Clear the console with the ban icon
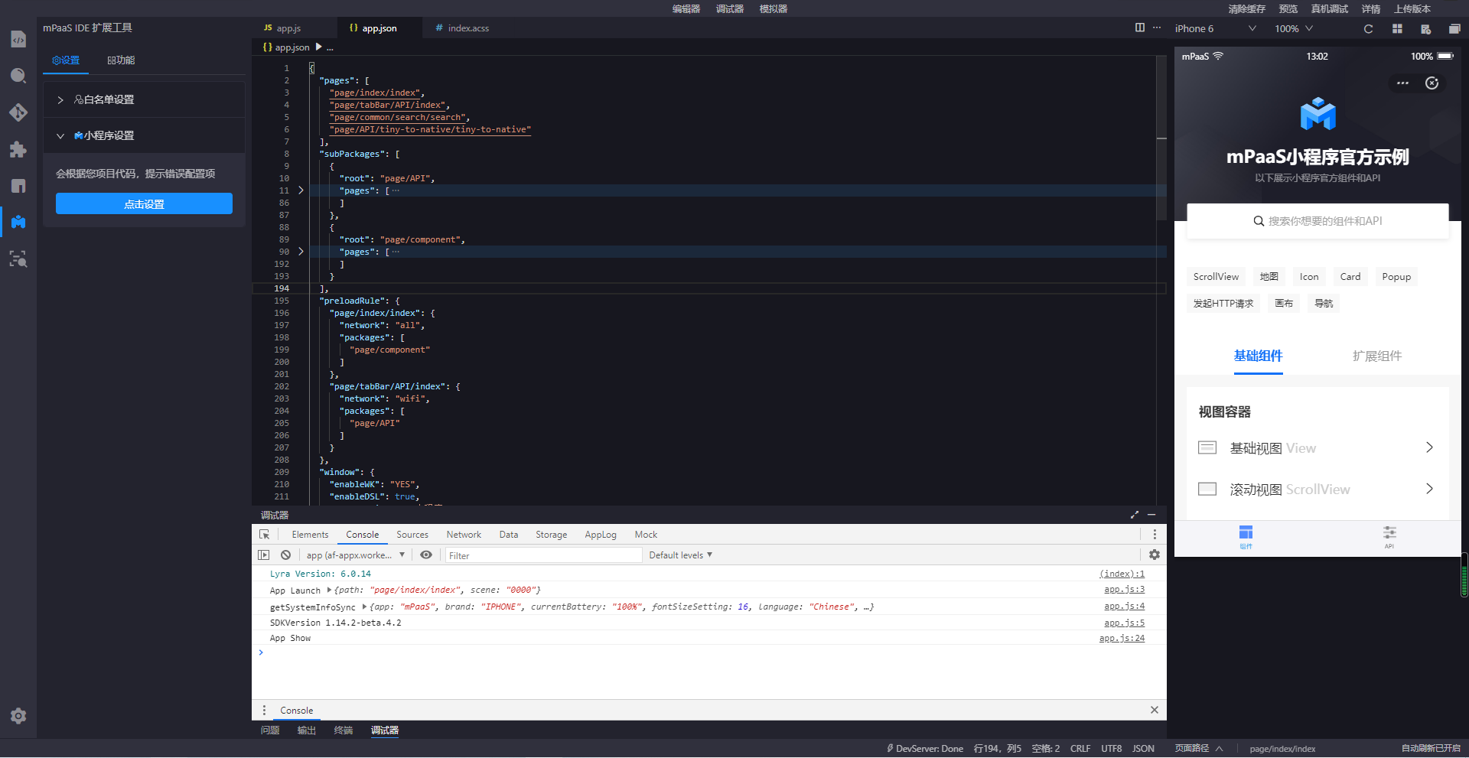This screenshot has width=1469, height=758. coord(285,555)
